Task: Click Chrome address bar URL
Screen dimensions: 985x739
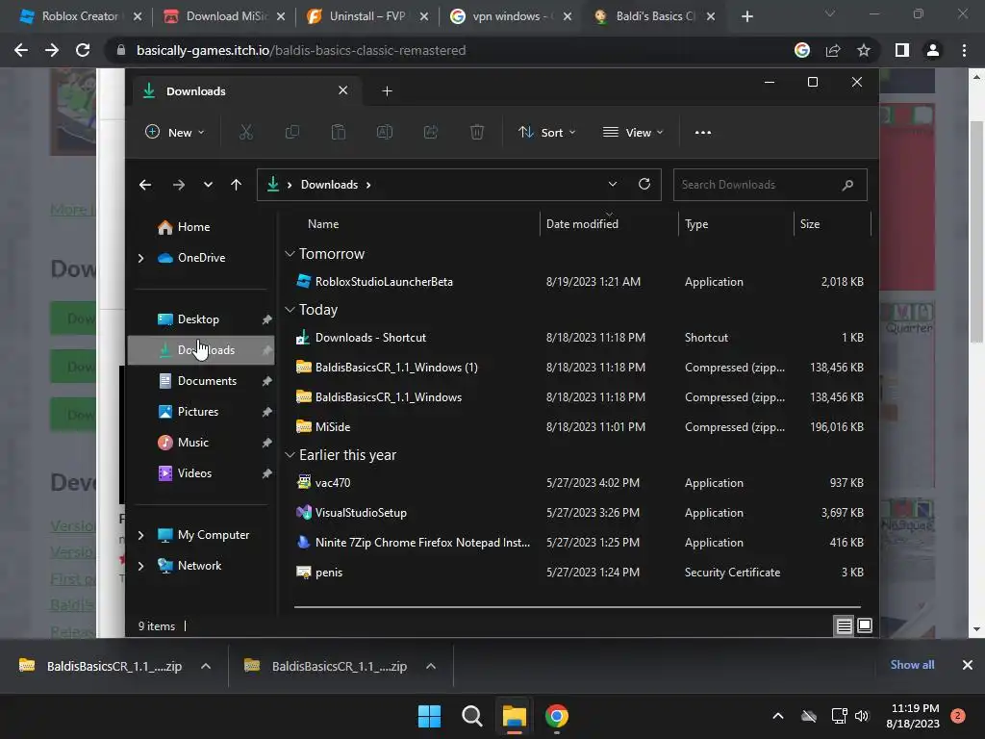Action: [301, 50]
